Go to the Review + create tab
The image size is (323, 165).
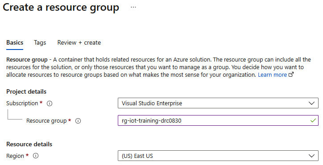tap(79, 43)
